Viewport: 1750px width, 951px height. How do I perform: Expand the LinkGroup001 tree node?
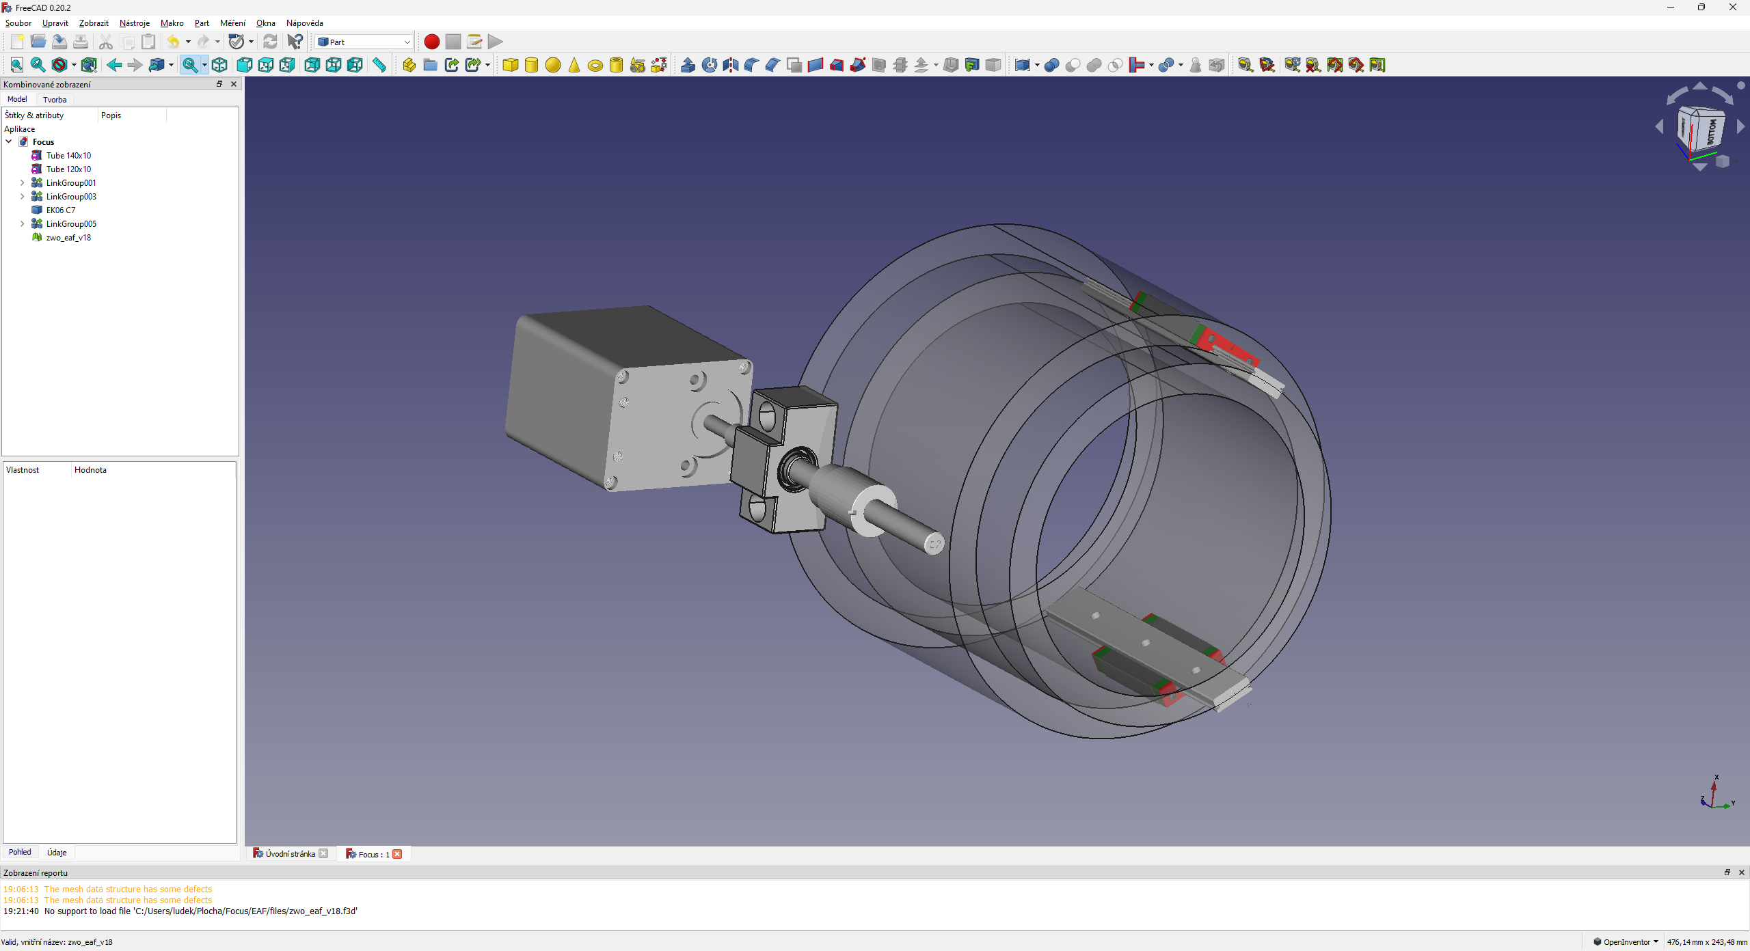tap(22, 183)
